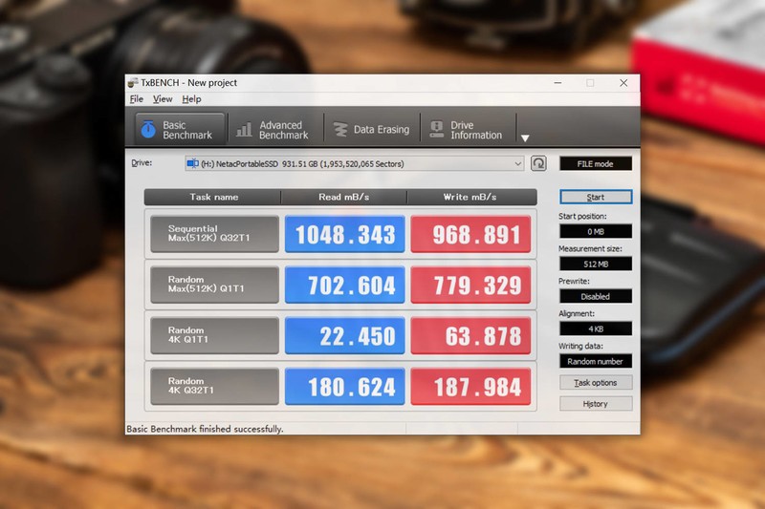Click the 1048.343 read result

(x=345, y=234)
